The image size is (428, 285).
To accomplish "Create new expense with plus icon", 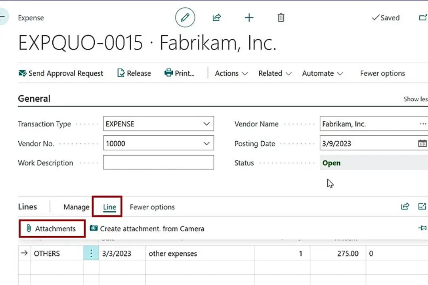I will (249, 18).
